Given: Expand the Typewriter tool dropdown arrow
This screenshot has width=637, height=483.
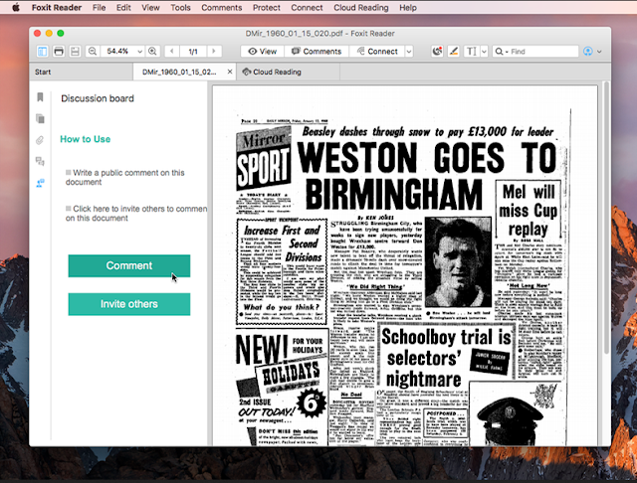Looking at the screenshot, I should [x=484, y=52].
